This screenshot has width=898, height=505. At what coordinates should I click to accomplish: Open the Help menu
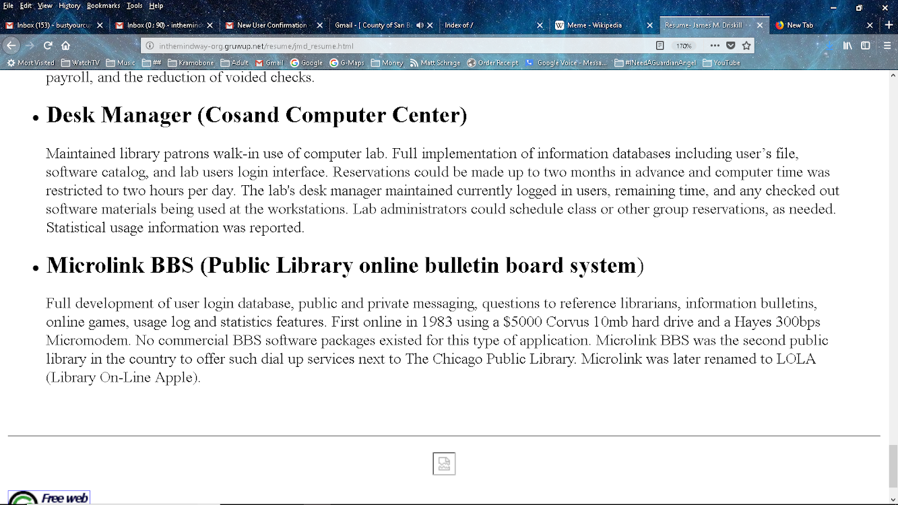pyautogui.click(x=156, y=5)
